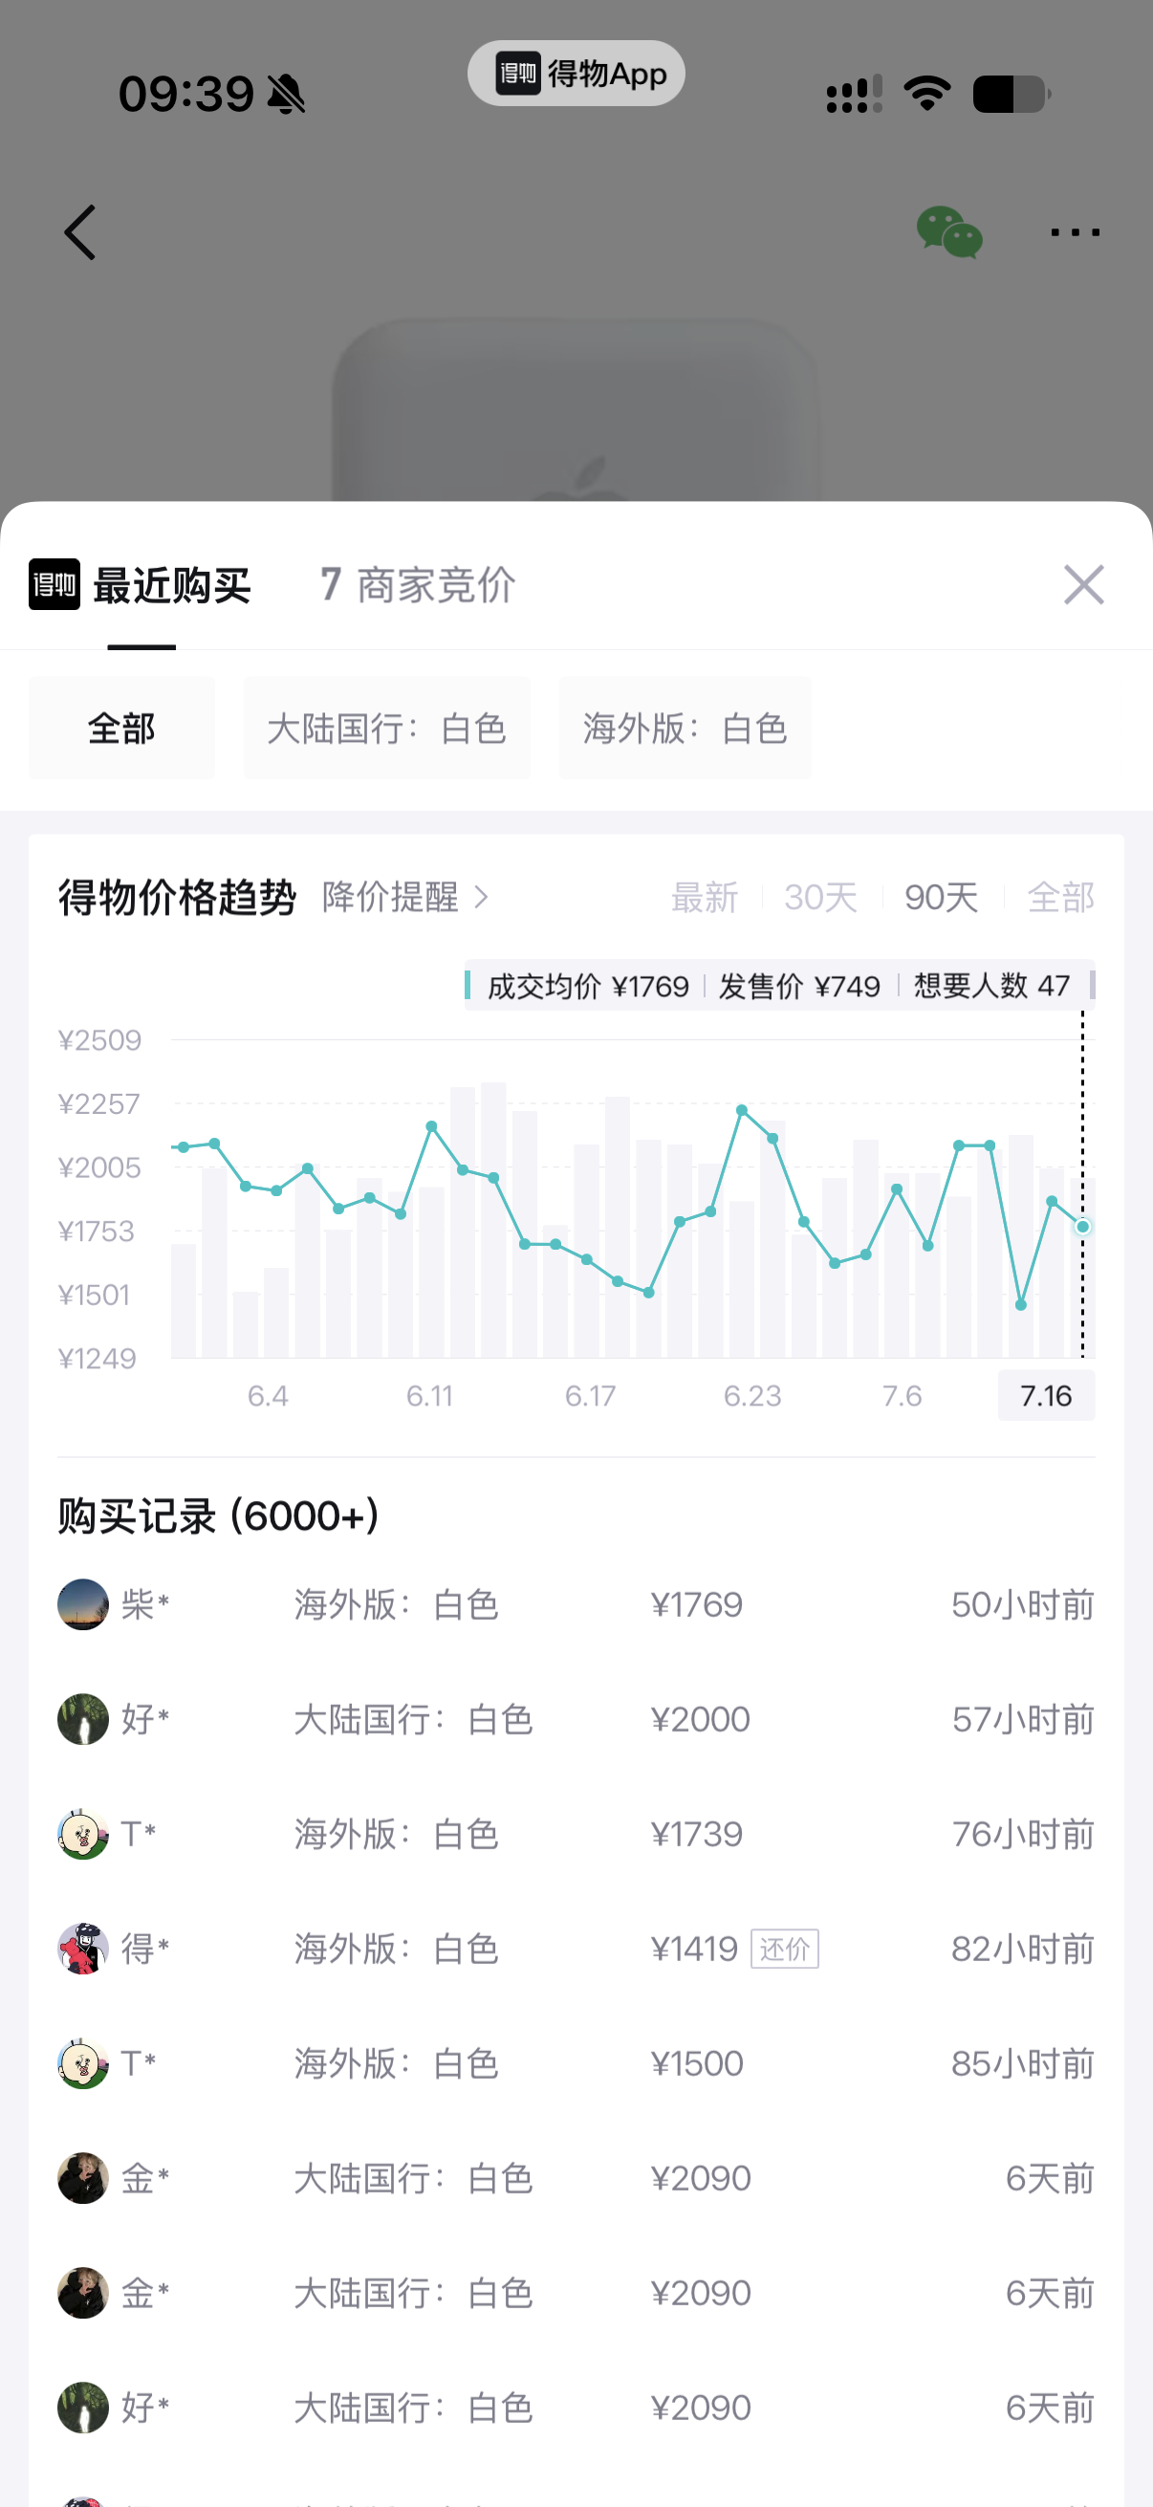Open the three-dot more menu
The width and height of the screenshot is (1153, 2507).
(1076, 232)
